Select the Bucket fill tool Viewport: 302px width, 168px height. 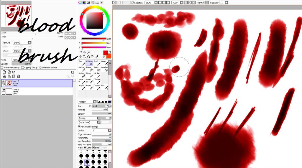(x=82, y=75)
